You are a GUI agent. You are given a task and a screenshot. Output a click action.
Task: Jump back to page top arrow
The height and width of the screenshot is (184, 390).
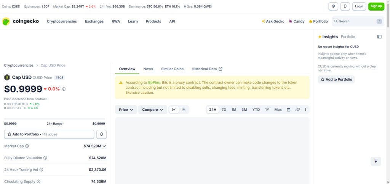376,161
